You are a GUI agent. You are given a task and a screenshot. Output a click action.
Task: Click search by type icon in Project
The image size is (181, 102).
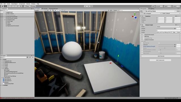click(x=28, y=57)
